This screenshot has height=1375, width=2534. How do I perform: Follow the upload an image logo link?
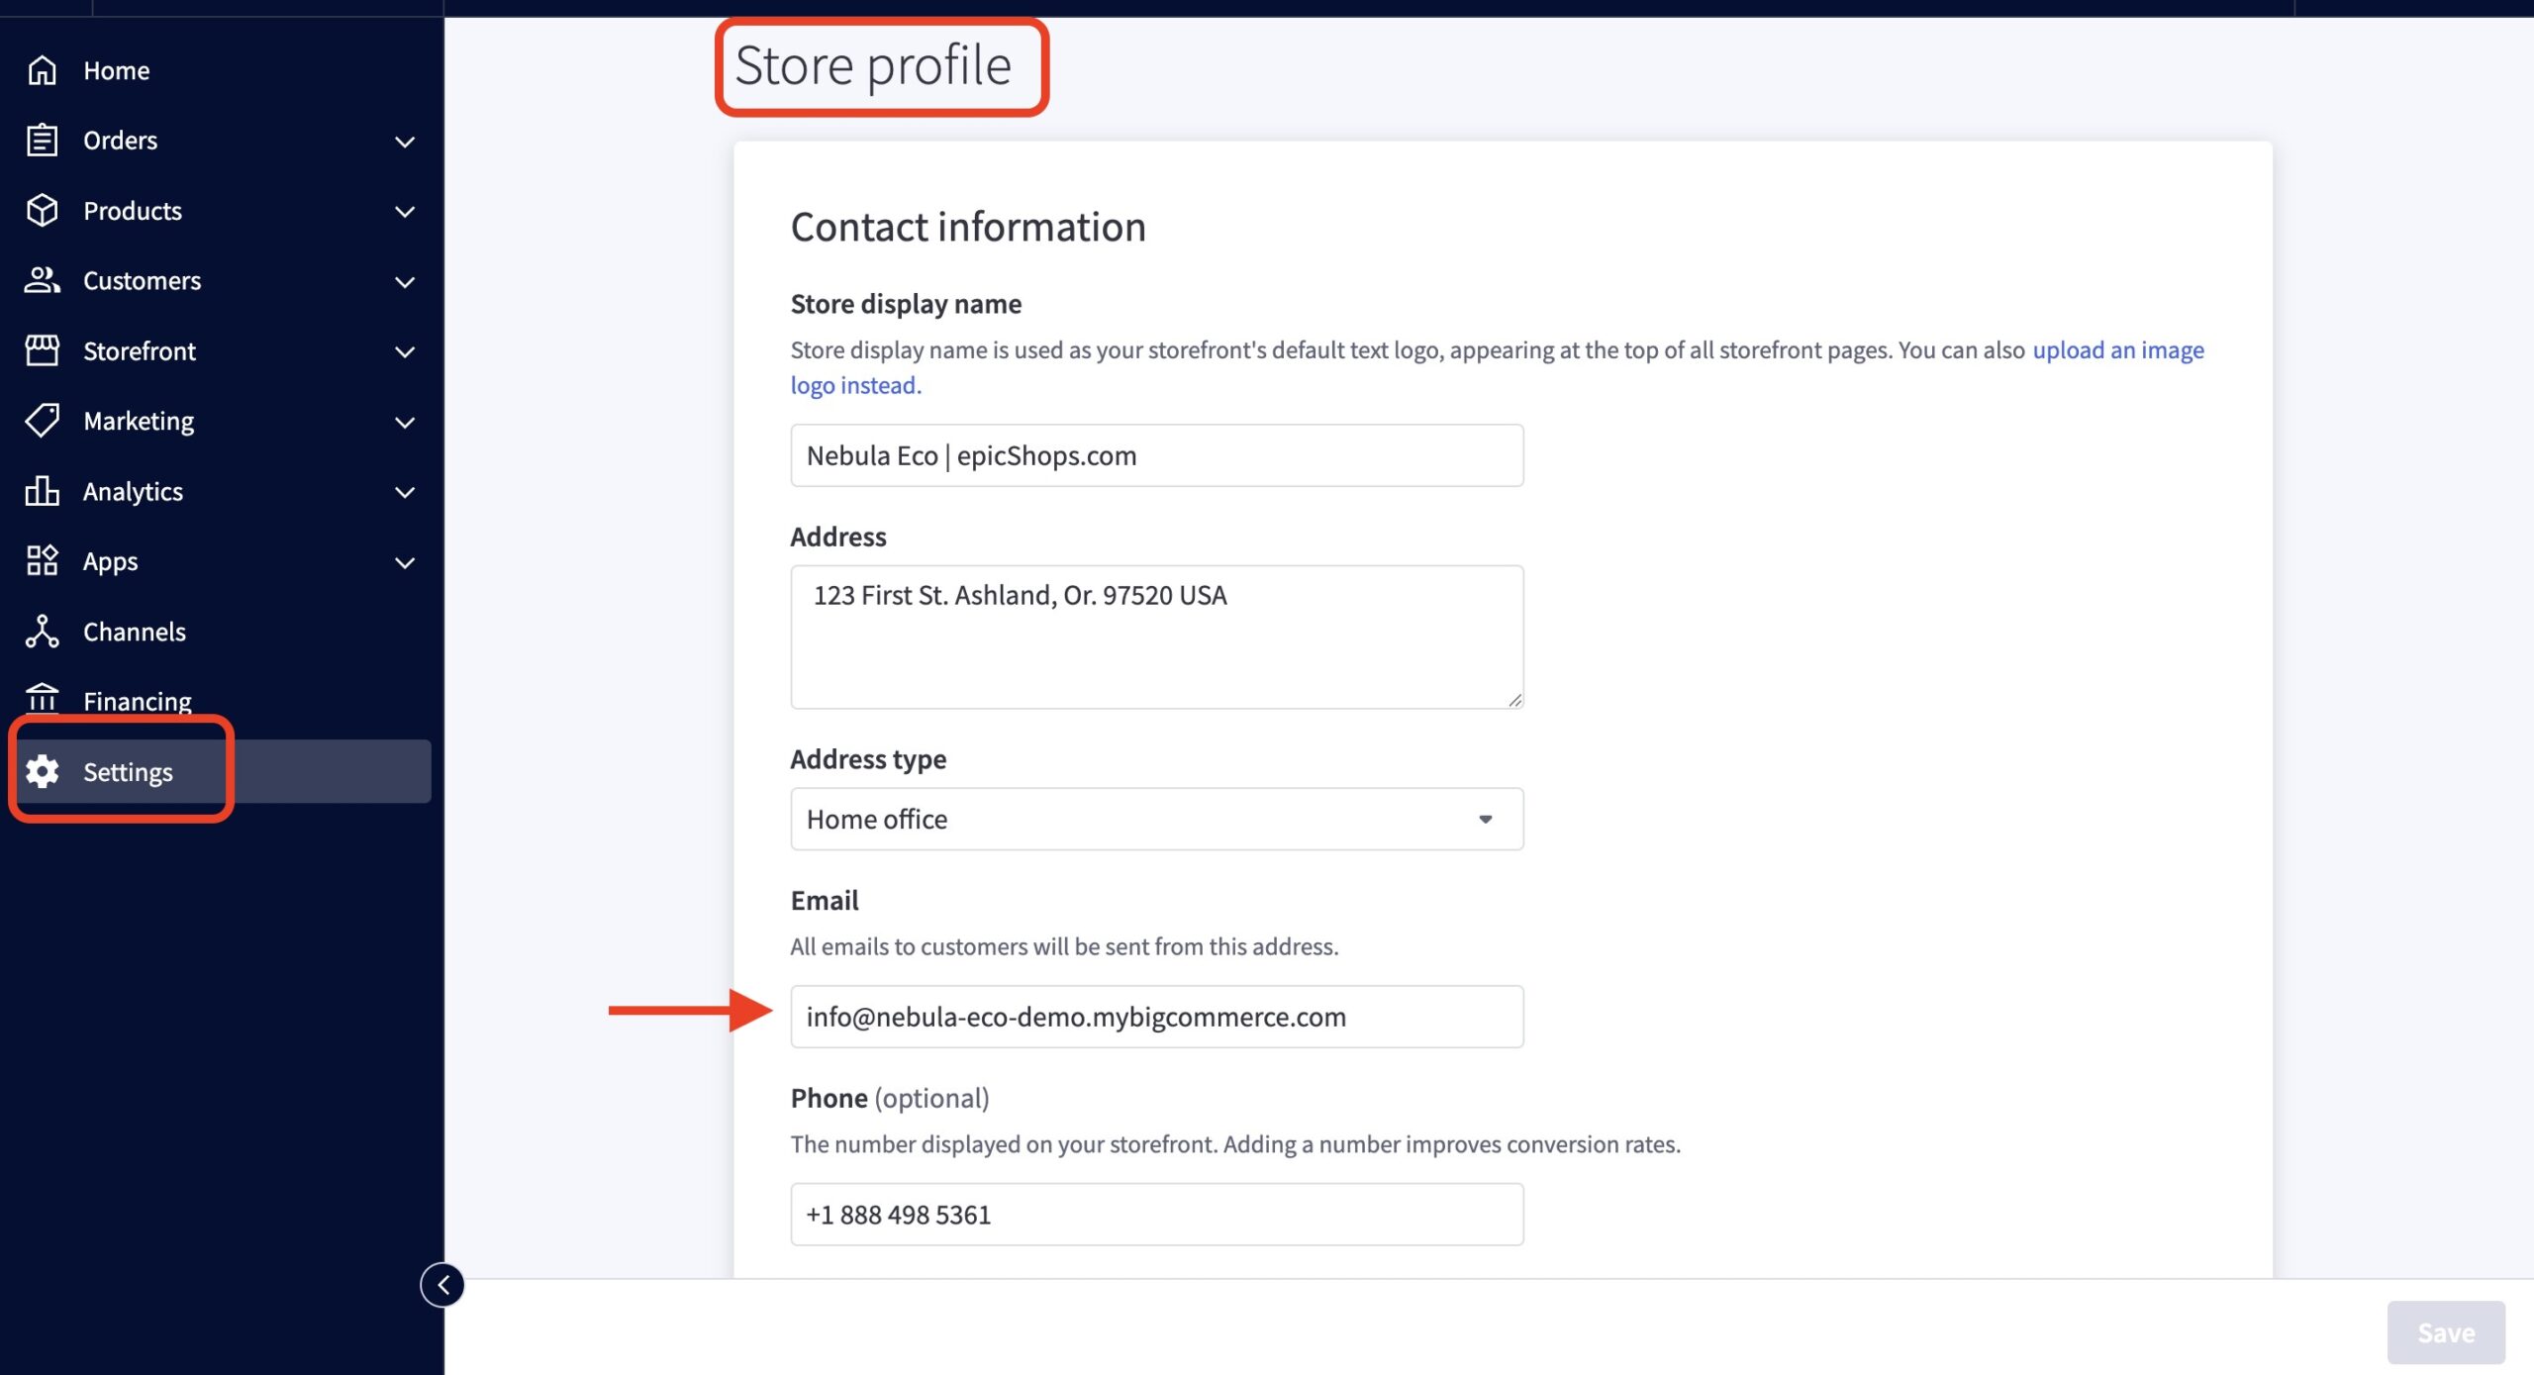[x=2117, y=350]
